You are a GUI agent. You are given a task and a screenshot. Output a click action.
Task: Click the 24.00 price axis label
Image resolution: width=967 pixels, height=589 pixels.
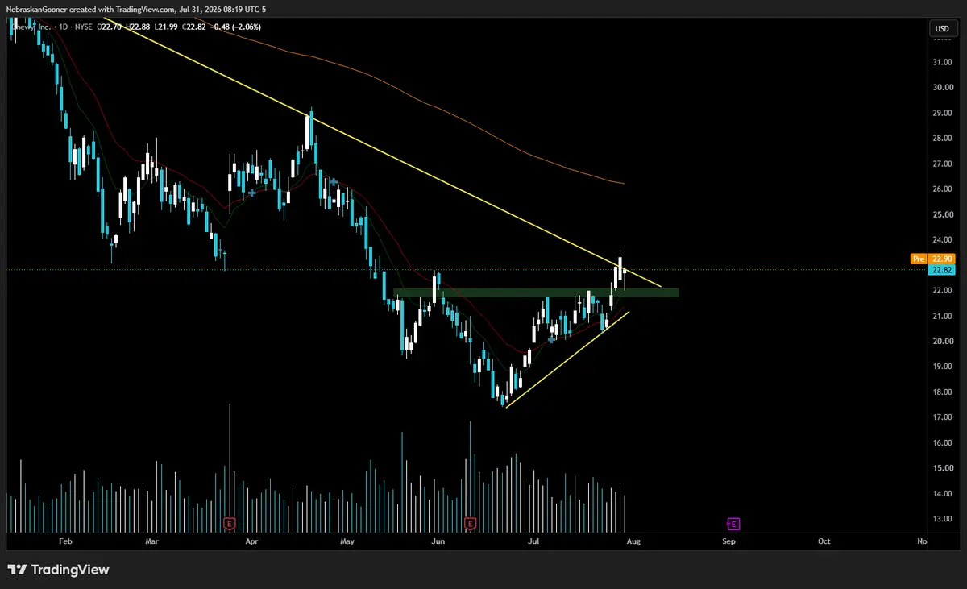[942, 239]
